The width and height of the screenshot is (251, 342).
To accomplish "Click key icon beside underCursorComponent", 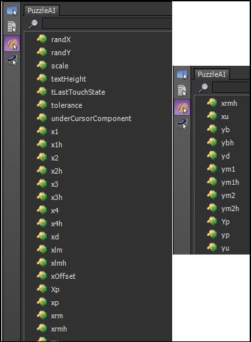I will click(x=41, y=118).
